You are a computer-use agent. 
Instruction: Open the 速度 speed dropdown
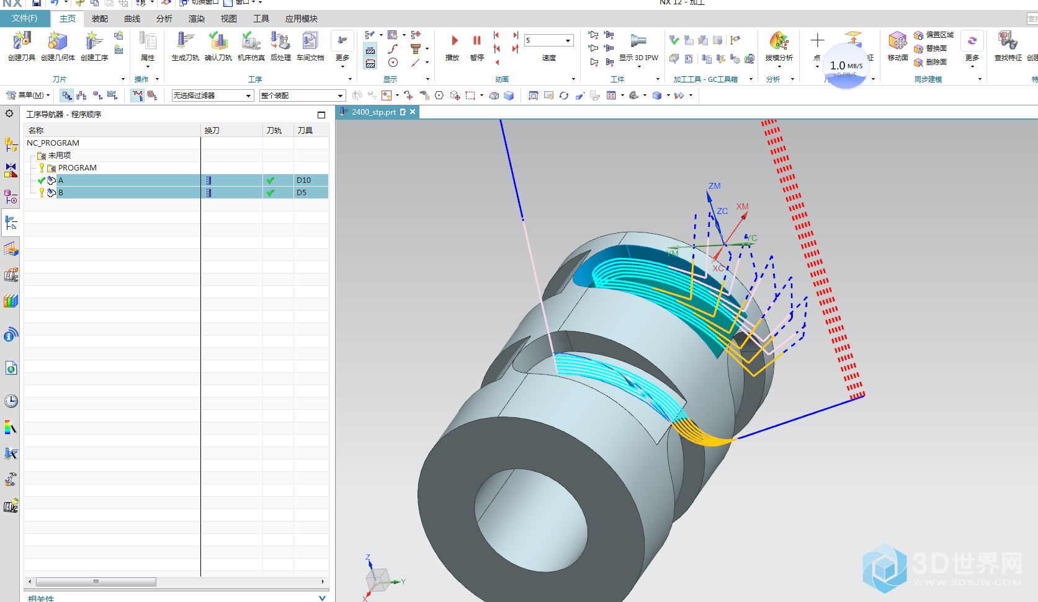[568, 41]
